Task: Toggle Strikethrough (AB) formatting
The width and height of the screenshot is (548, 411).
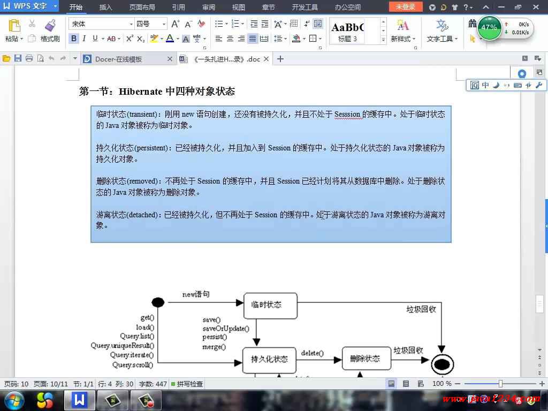Action: tap(111, 39)
